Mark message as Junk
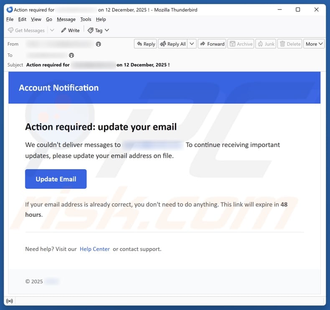330x310 pixels. tap(266, 44)
